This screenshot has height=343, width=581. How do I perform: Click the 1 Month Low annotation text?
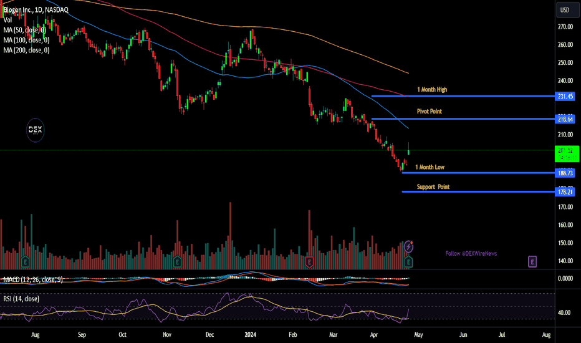pyautogui.click(x=430, y=167)
